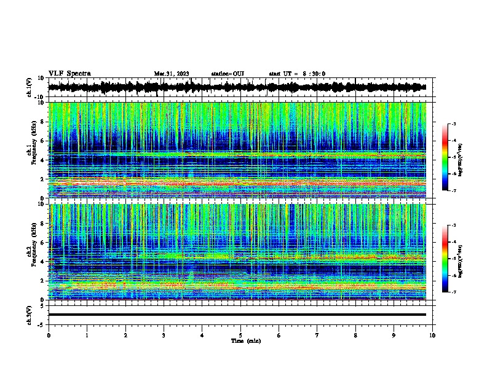Click time axis tick label "10"

point(432,335)
